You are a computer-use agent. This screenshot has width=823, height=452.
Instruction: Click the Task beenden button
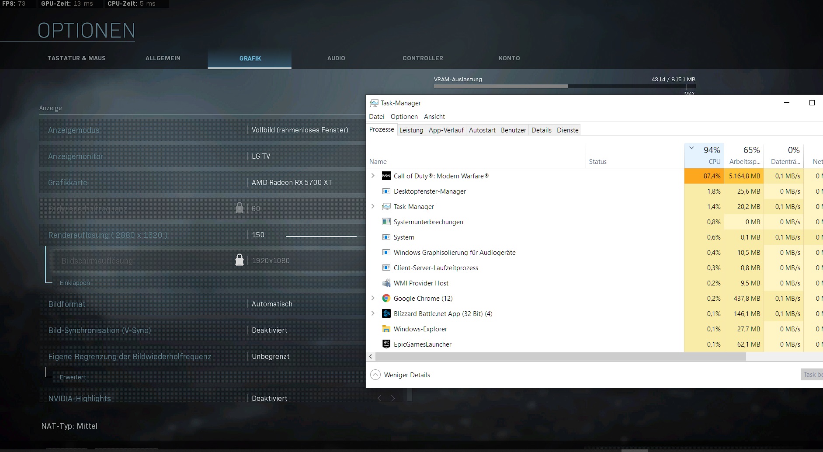point(812,375)
